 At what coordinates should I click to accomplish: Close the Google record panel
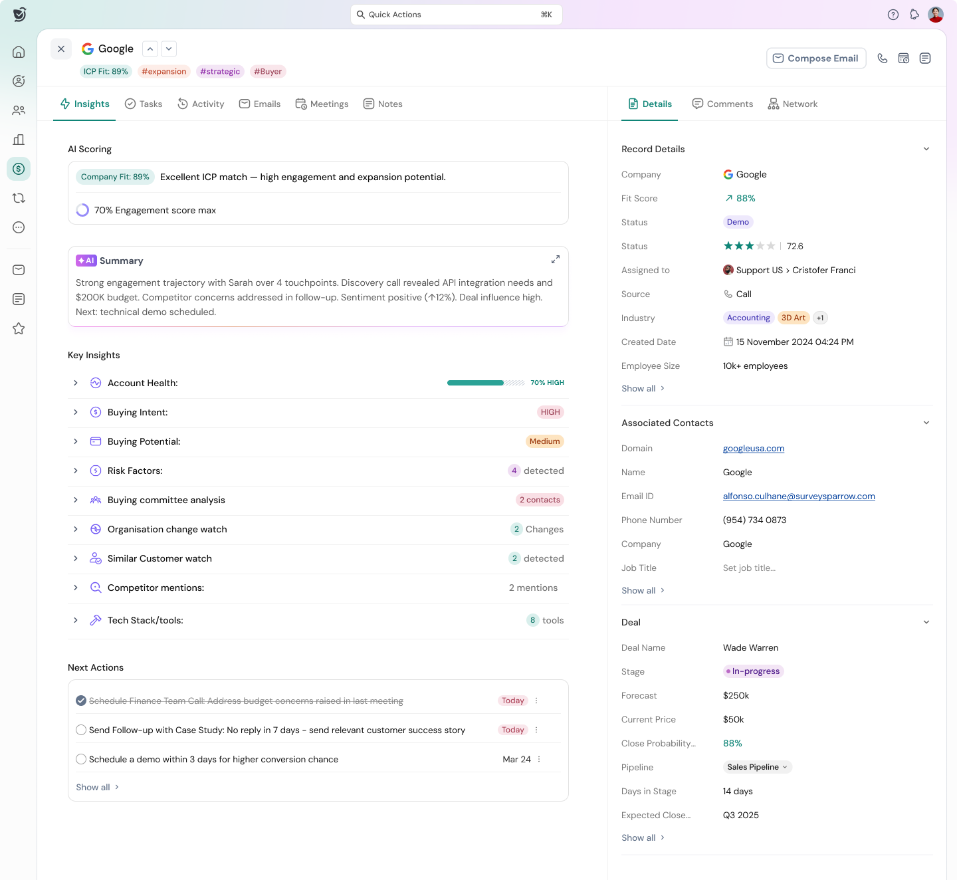[x=61, y=49]
